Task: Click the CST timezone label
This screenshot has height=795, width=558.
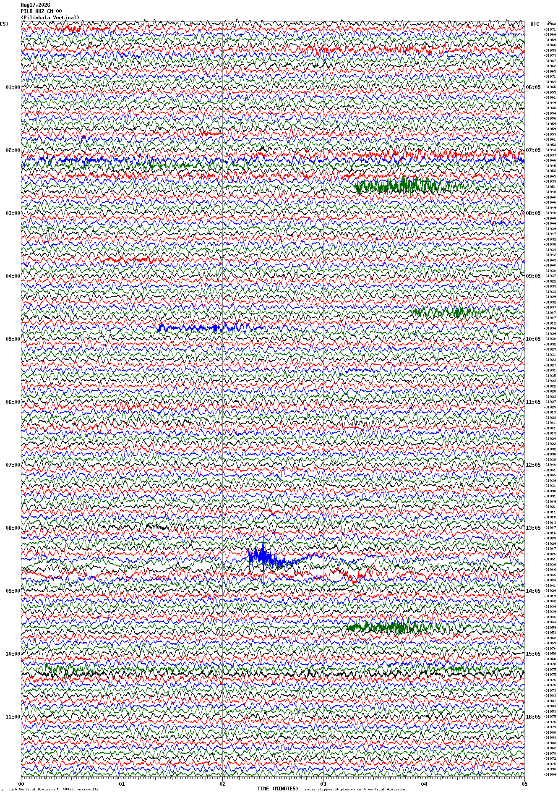Action: click(4, 24)
